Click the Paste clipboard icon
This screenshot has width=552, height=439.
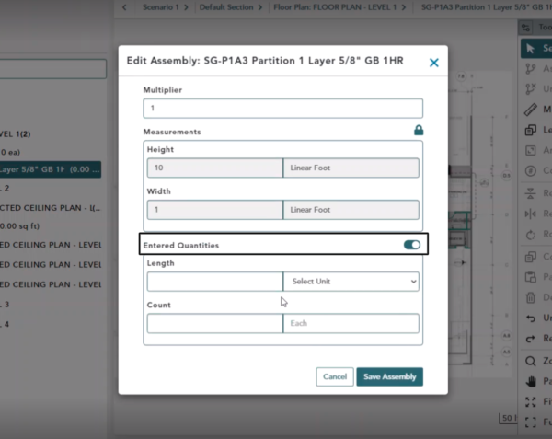tap(530, 277)
